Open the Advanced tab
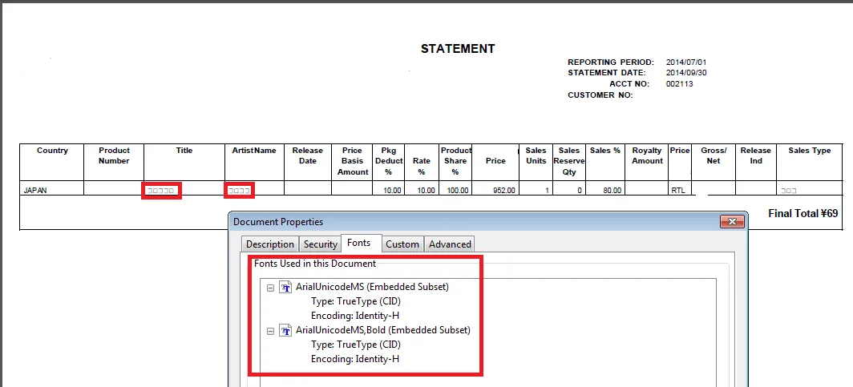This screenshot has width=853, height=387. point(450,244)
